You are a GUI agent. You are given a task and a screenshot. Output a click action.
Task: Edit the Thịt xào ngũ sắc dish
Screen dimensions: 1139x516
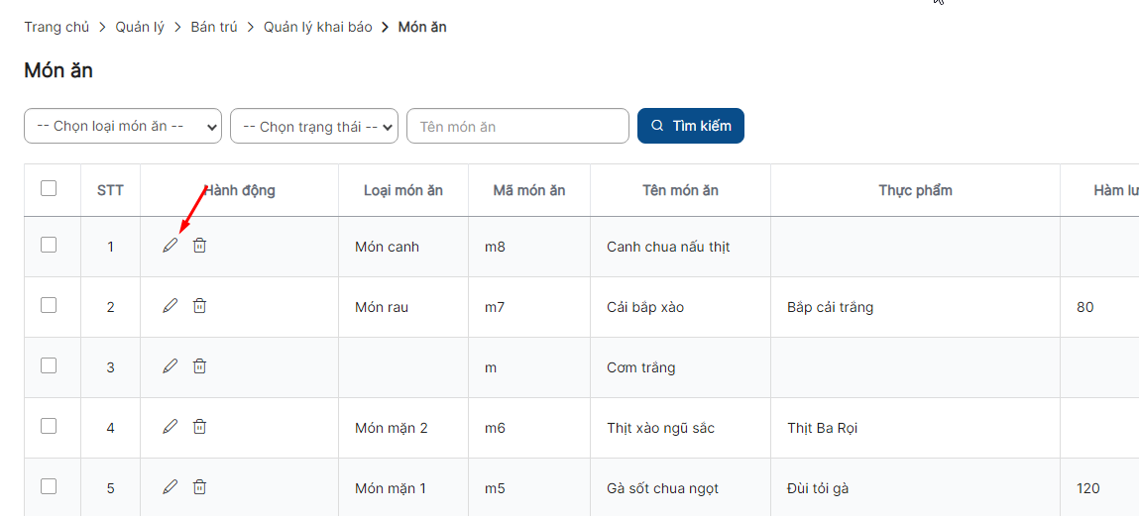pos(171,427)
